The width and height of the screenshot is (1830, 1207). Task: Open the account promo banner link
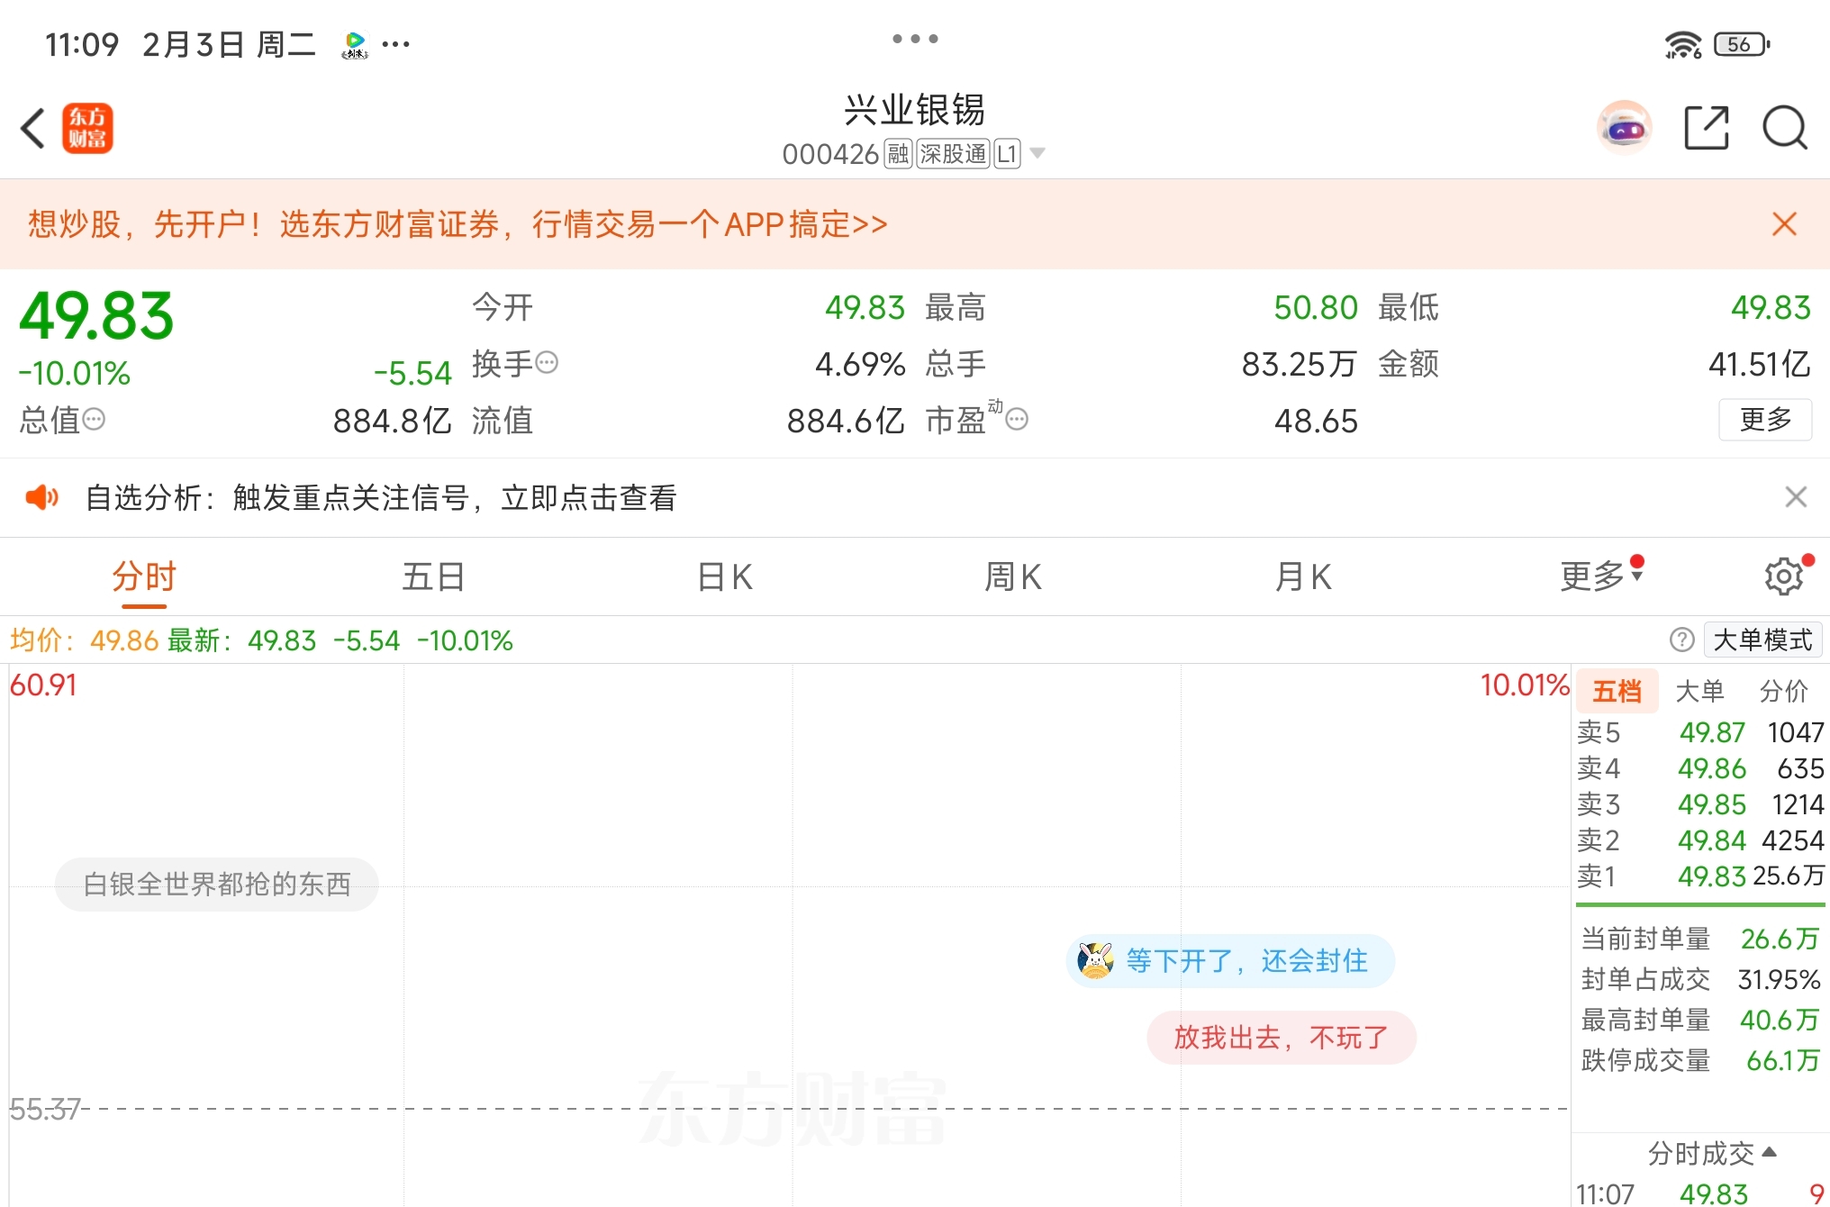coord(457,224)
